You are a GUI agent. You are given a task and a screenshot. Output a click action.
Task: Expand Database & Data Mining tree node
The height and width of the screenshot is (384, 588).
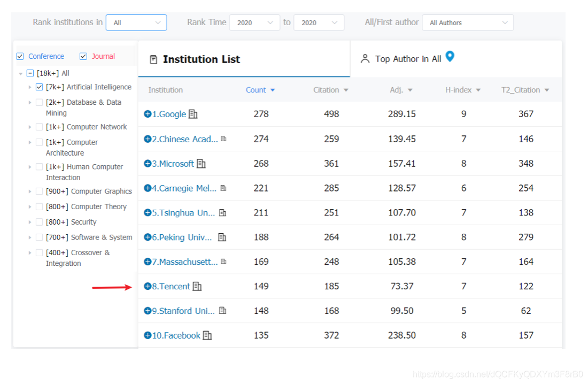click(x=29, y=102)
